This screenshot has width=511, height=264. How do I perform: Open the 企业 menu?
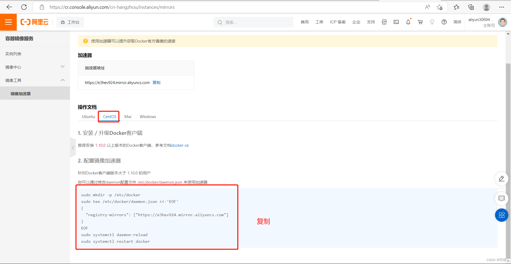point(356,22)
